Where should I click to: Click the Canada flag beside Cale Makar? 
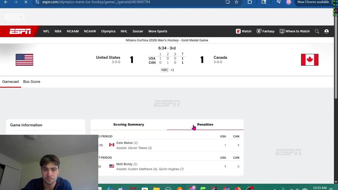[x=112, y=145]
